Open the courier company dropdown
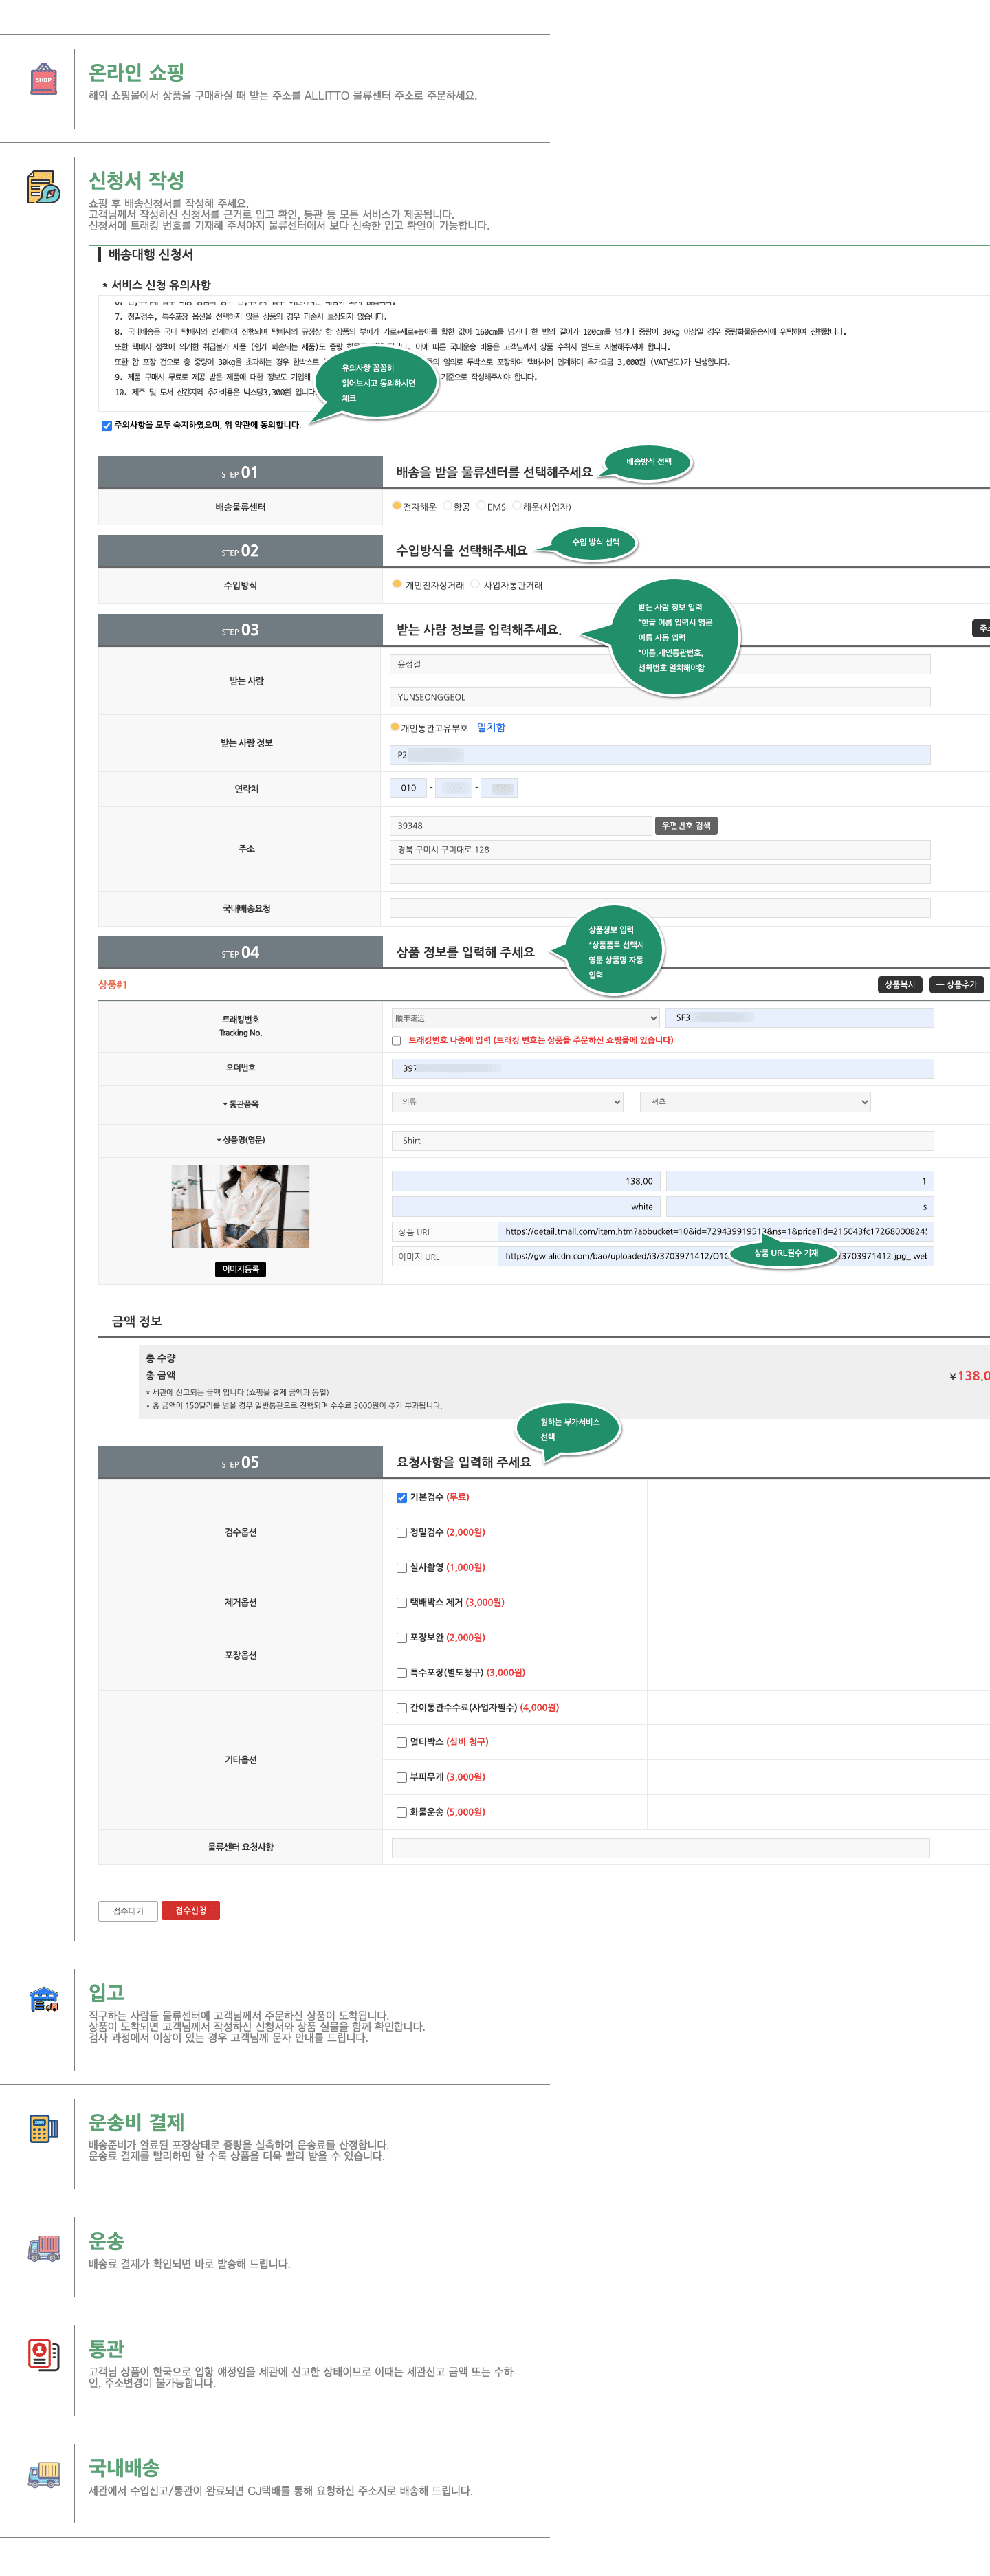The height and width of the screenshot is (2576, 990). click(525, 1018)
